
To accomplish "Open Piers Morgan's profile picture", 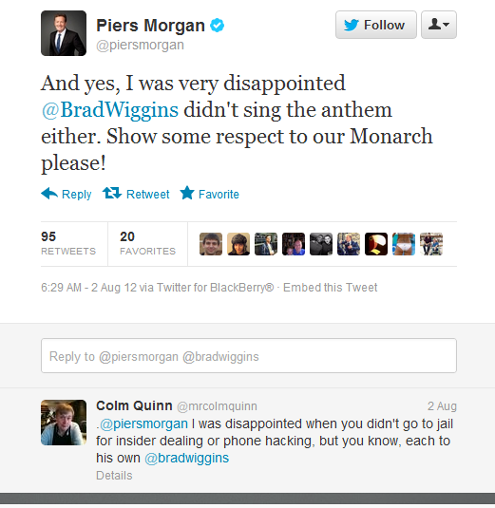I will (64, 33).
